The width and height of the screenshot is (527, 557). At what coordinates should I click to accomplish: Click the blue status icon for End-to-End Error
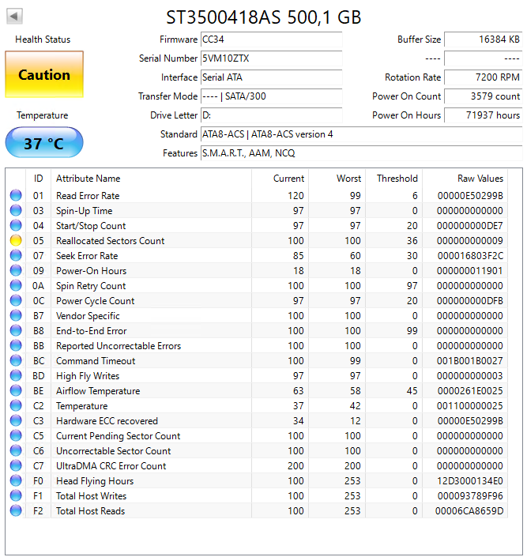pyautogui.click(x=16, y=331)
